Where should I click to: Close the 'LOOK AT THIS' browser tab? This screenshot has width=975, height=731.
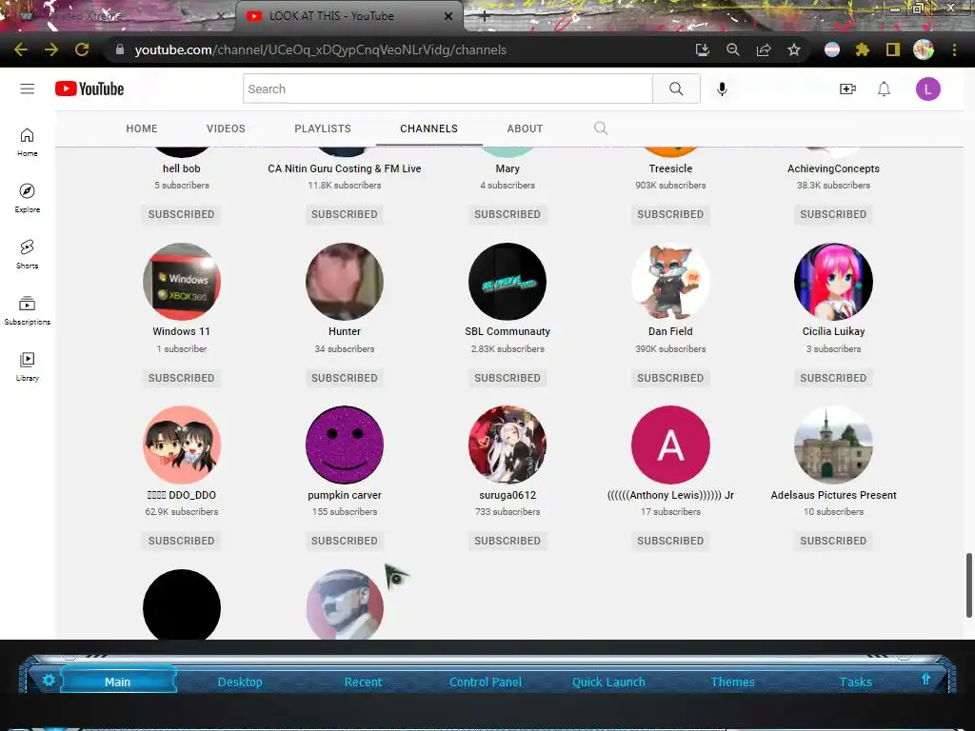click(x=448, y=17)
